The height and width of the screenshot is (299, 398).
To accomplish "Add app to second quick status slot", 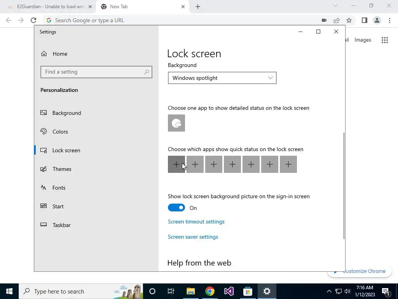I will click(195, 164).
